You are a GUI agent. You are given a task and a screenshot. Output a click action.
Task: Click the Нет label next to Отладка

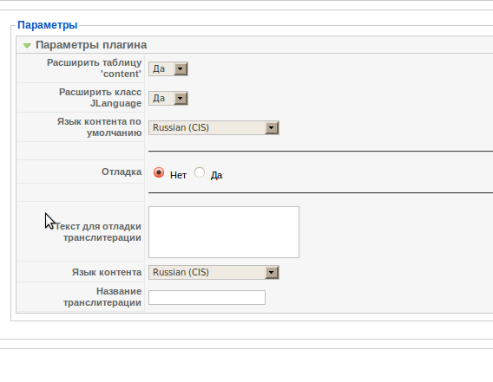click(x=178, y=175)
